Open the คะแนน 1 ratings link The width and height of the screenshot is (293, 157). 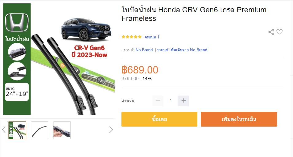pyautogui.click(x=152, y=37)
